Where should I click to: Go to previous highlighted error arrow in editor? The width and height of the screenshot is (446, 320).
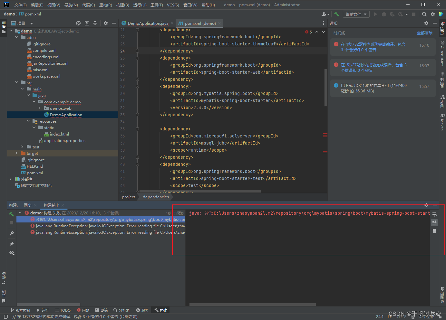pos(317,32)
